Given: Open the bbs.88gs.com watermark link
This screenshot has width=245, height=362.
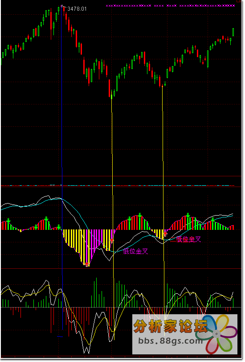Looking at the screenshot, I should tap(170, 341).
